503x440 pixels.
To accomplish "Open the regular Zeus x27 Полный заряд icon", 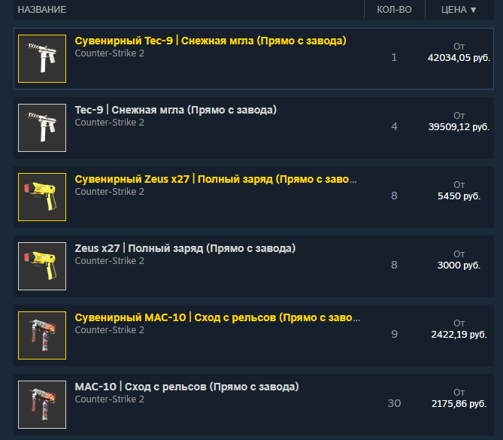I will (x=42, y=266).
